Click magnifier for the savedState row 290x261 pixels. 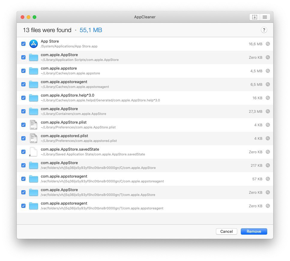[x=268, y=152]
